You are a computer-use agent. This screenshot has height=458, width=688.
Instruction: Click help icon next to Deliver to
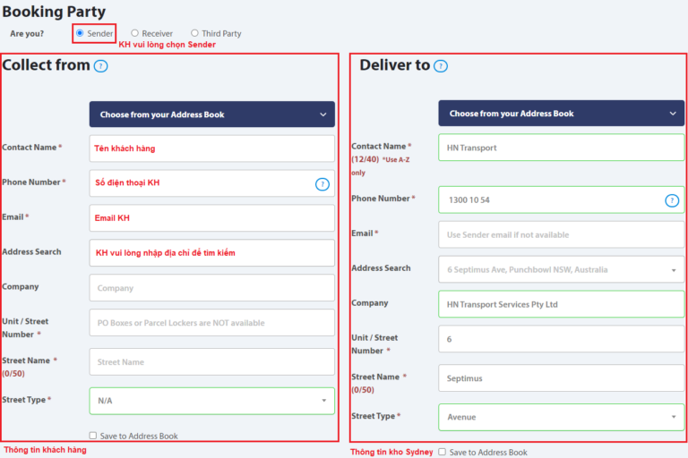(x=440, y=65)
